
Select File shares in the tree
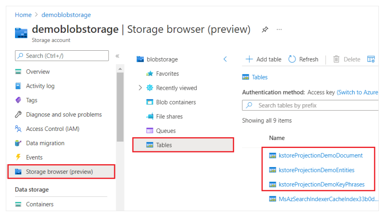click(x=170, y=117)
